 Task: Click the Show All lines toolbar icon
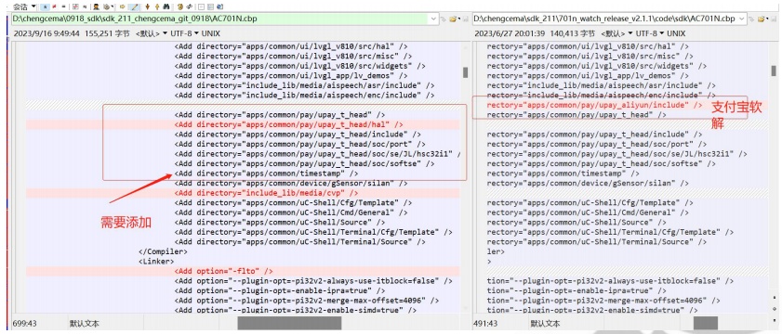point(45,7)
